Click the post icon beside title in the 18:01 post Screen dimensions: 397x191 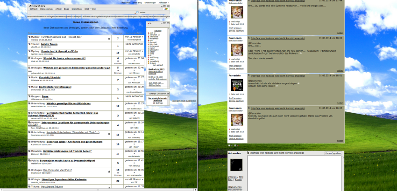point(249,75)
